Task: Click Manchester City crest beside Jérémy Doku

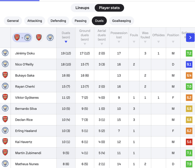Action: tap(5, 53)
